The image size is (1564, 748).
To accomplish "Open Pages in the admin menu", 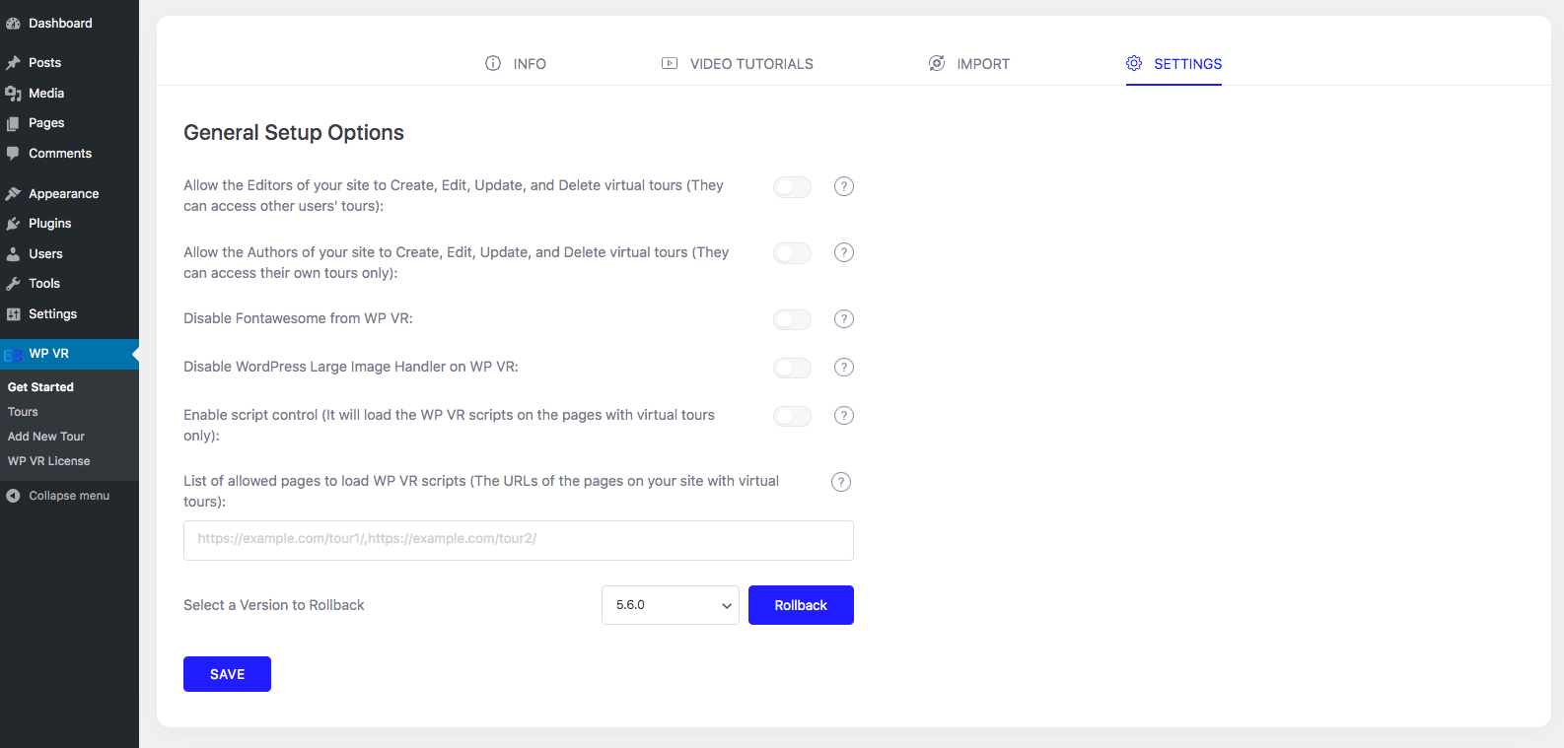I will point(69,123).
